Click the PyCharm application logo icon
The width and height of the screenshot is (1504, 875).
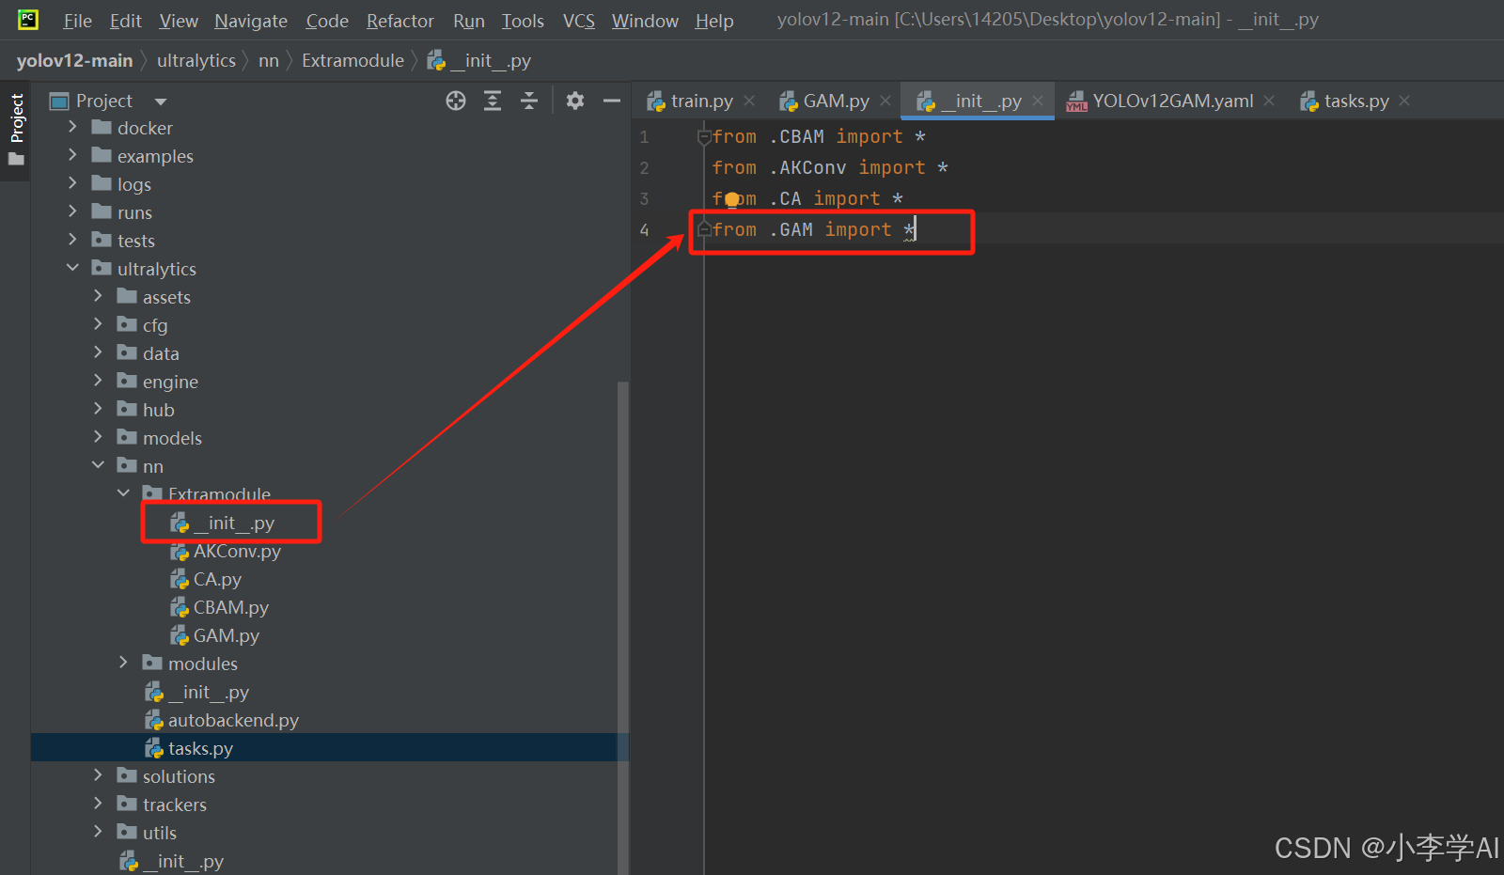(28, 19)
